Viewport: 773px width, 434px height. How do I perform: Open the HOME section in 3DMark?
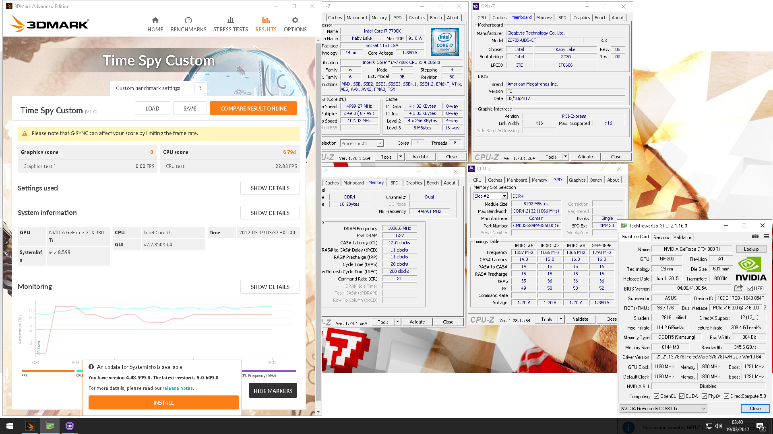pyautogui.click(x=155, y=25)
